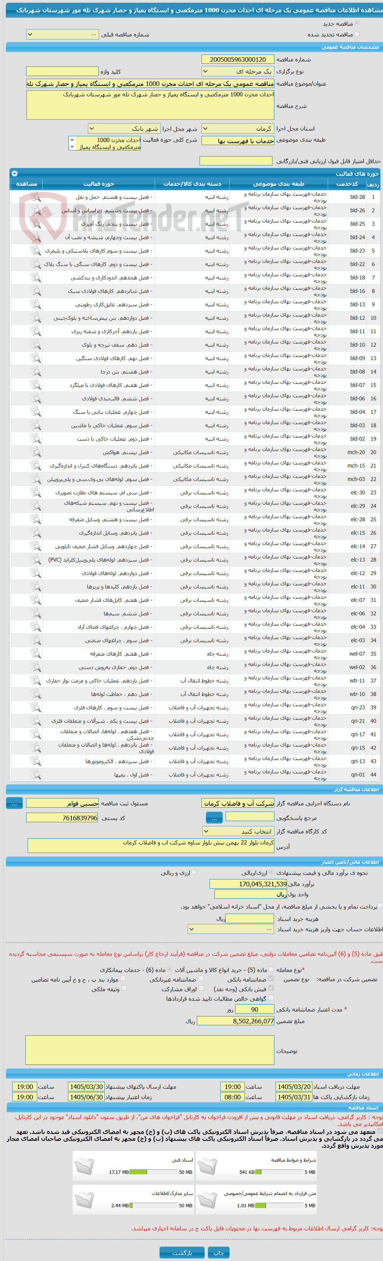Click the شرایط و ضوابط size progress bar
Viewport: 383px width, 1261px height.
pos(279,1172)
